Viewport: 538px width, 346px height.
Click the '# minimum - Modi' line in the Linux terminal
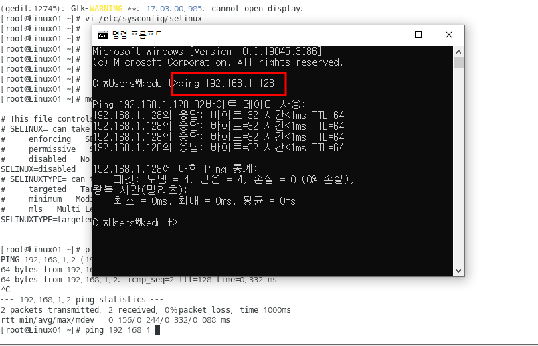coord(46,199)
